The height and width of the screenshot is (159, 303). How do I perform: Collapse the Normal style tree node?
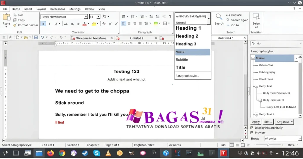[253, 58]
